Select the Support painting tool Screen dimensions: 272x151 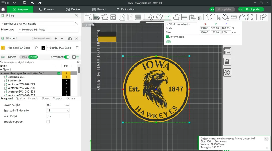pos(201,17)
